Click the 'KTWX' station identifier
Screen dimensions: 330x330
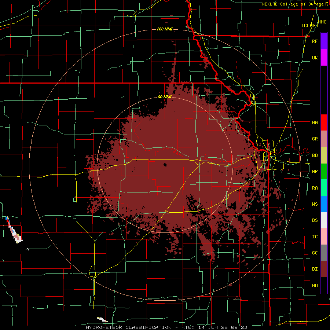(x=189, y=327)
